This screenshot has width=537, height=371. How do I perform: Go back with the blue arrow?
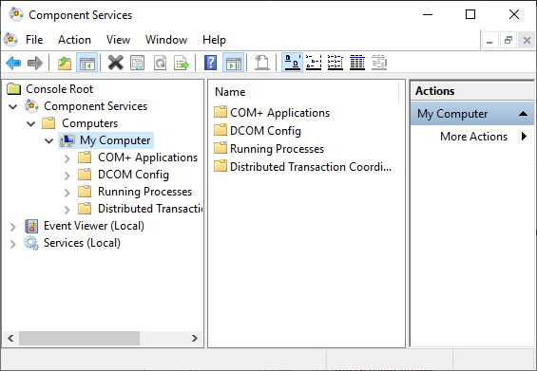click(x=13, y=63)
